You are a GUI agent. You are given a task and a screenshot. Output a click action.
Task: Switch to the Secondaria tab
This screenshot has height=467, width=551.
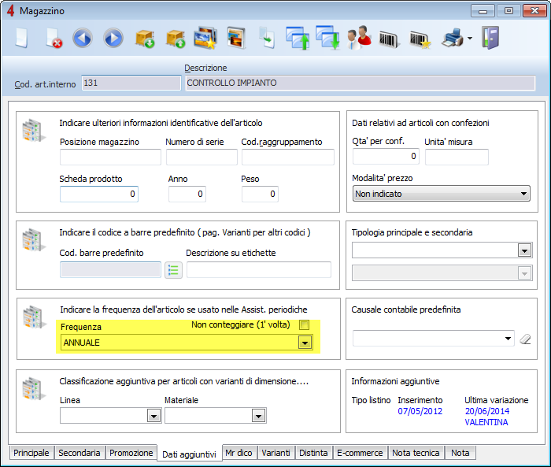[x=79, y=453]
